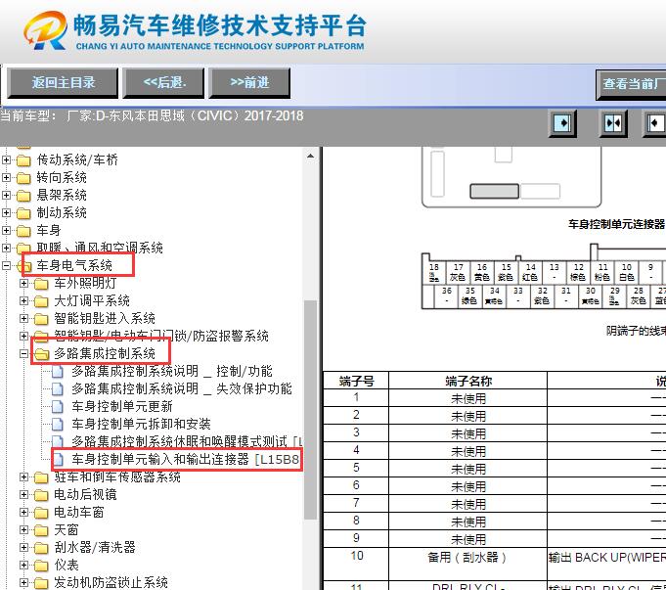Select 智能钥匙/电动车门门锁/防盗报警系统 item
Screen dimensions: 666x590
(x=161, y=336)
